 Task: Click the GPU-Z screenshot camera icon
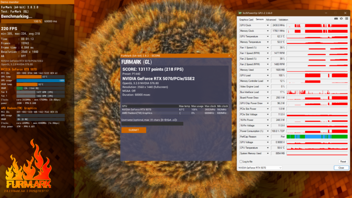click(x=336, y=19)
